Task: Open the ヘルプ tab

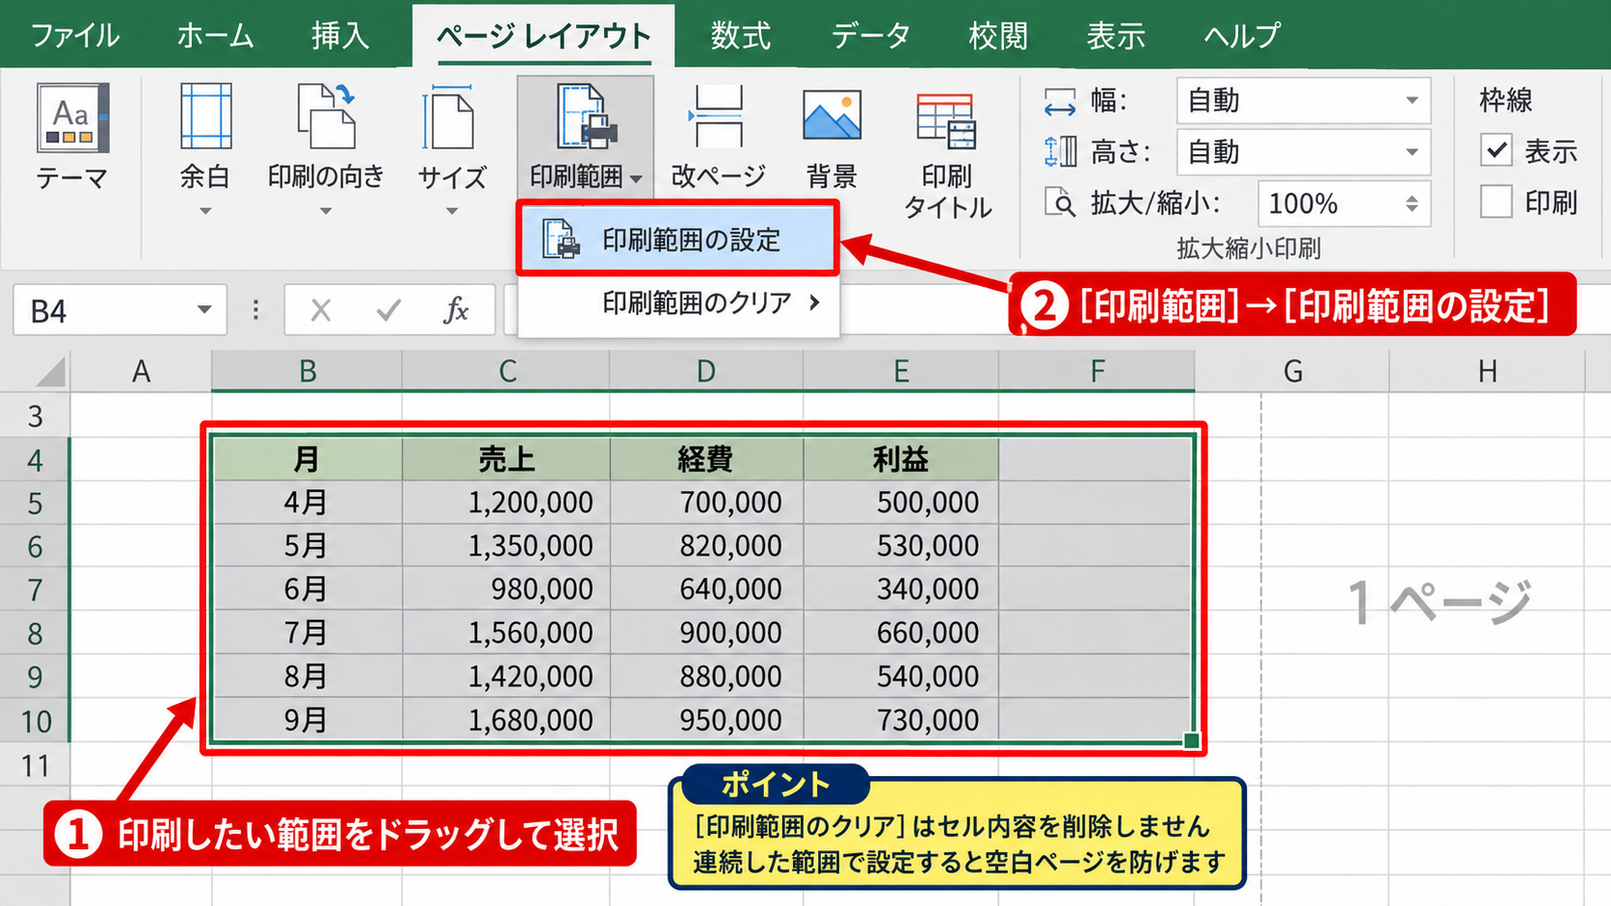Action: (1242, 36)
